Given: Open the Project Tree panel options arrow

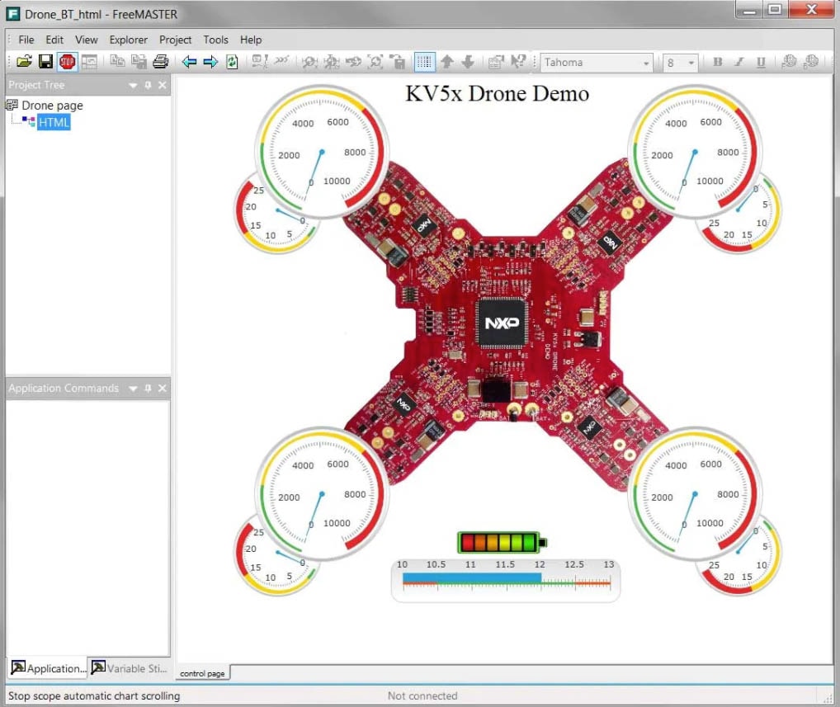Looking at the screenshot, I should (133, 85).
